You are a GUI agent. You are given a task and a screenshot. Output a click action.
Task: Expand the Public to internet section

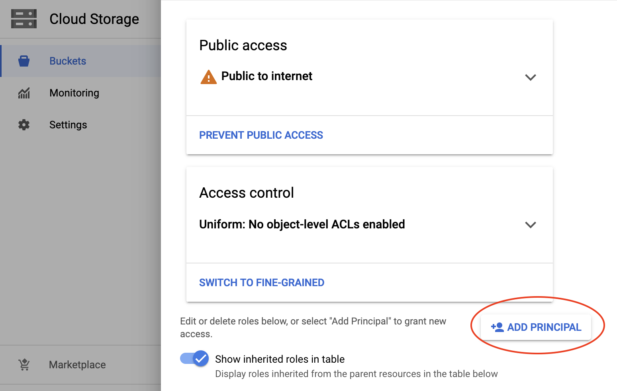(x=530, y=77)
